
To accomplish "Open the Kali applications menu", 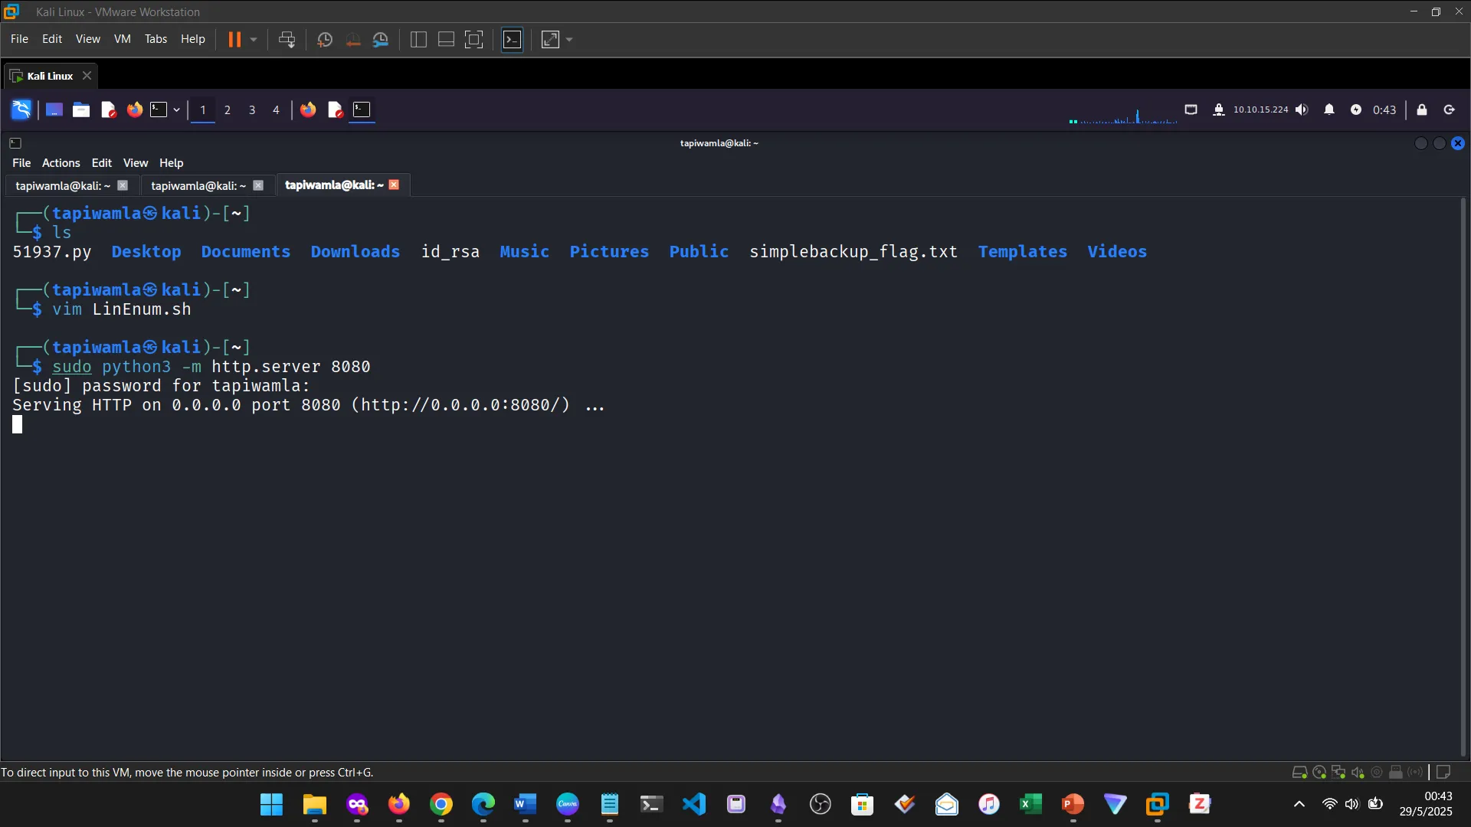I will (21, 110).
